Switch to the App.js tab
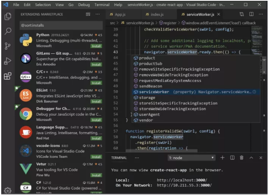 [123, 14]
